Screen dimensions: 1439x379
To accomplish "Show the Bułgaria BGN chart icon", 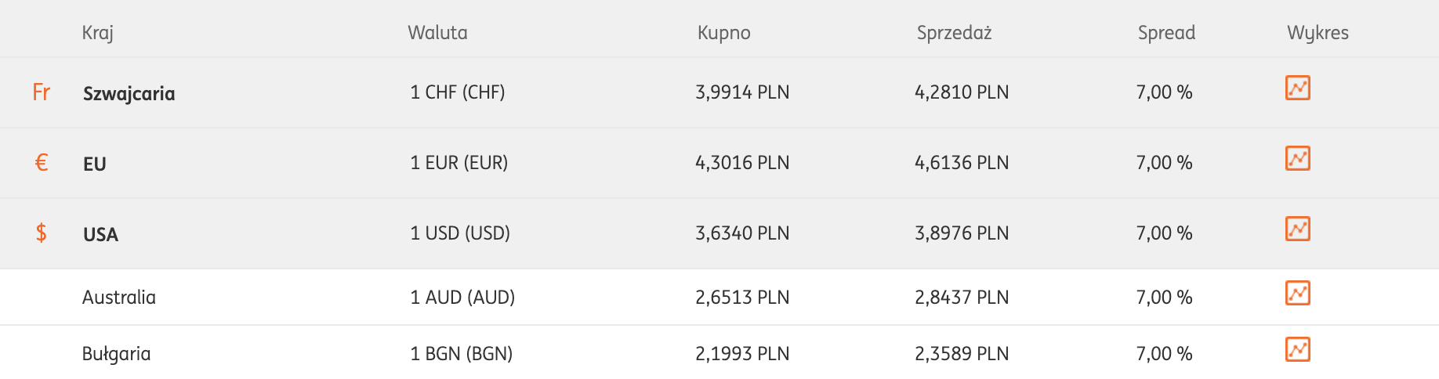I will click(1297, 350).
